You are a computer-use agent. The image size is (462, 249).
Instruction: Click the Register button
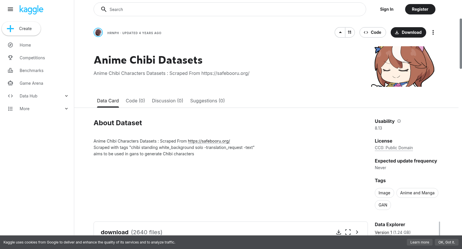(x=420, y=9)
